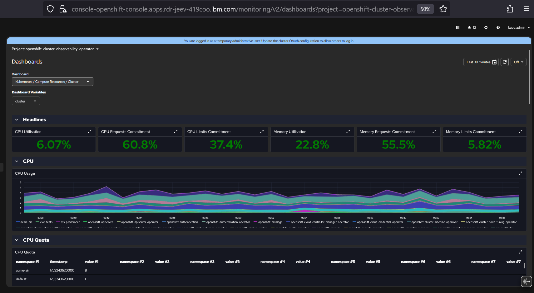
Task: Refresh the dashboard with the reload icon
Action: (505, 62)
